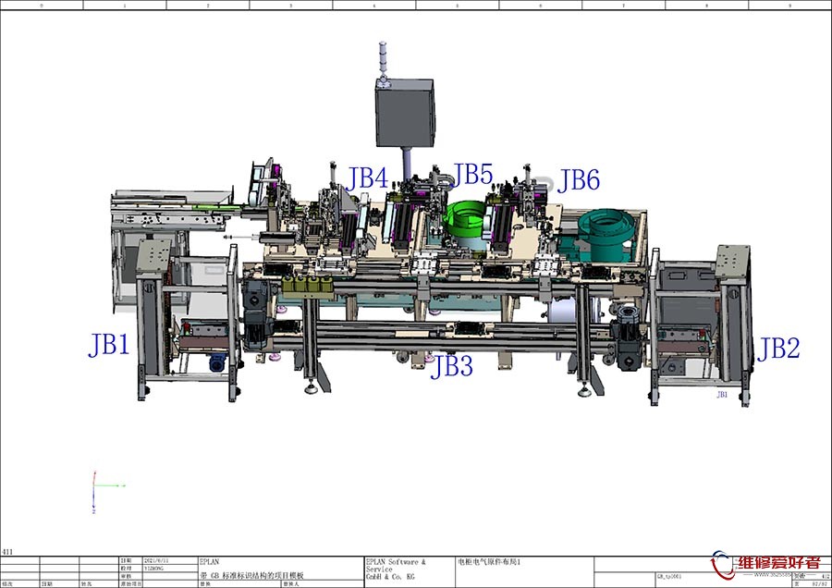Select the signal tower light atop cabinet
The image size is (832, 588).
pyautogui.click(x=384, y=59)
